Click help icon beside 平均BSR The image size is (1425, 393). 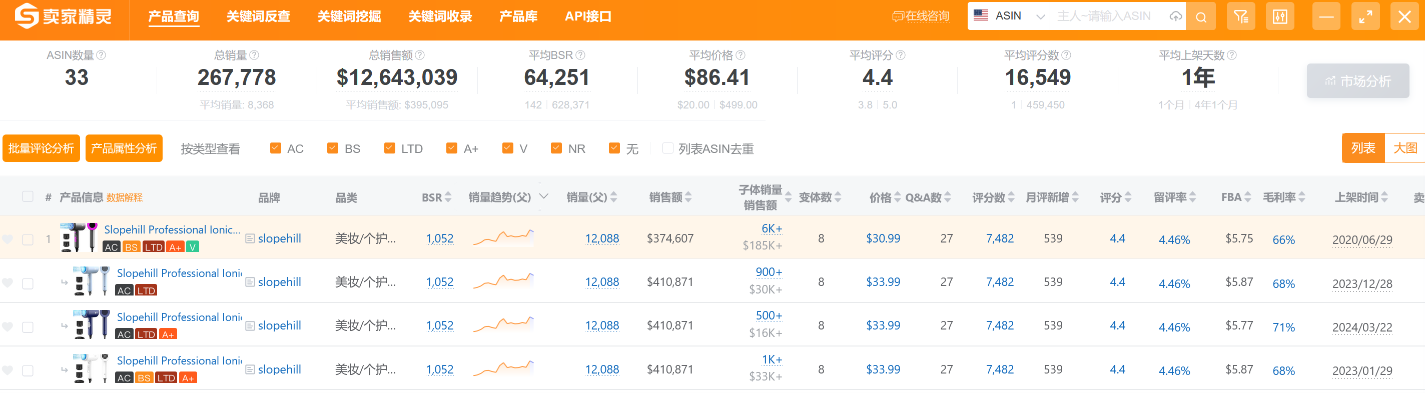(580, 55)
